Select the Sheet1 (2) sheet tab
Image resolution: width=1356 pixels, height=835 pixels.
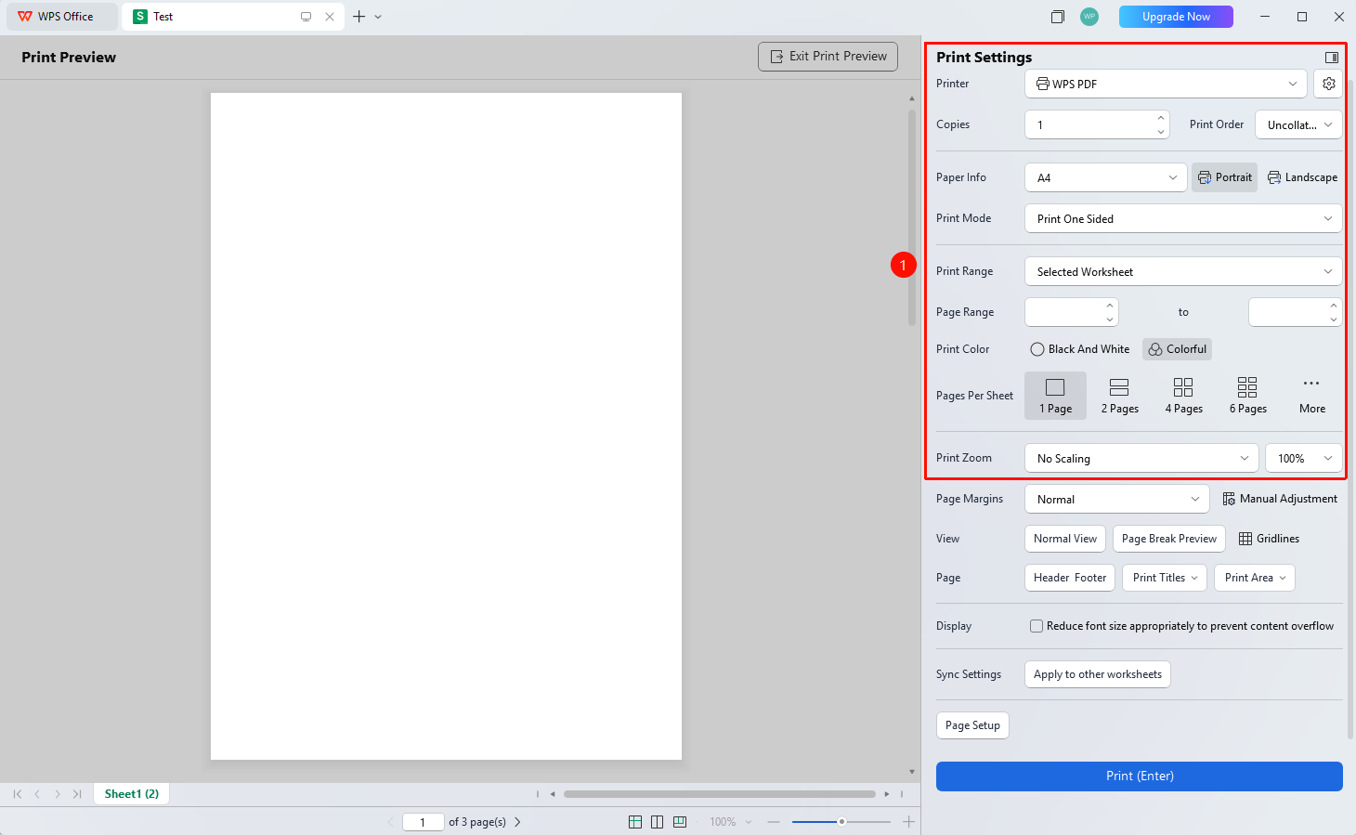[x=132, y=794]
